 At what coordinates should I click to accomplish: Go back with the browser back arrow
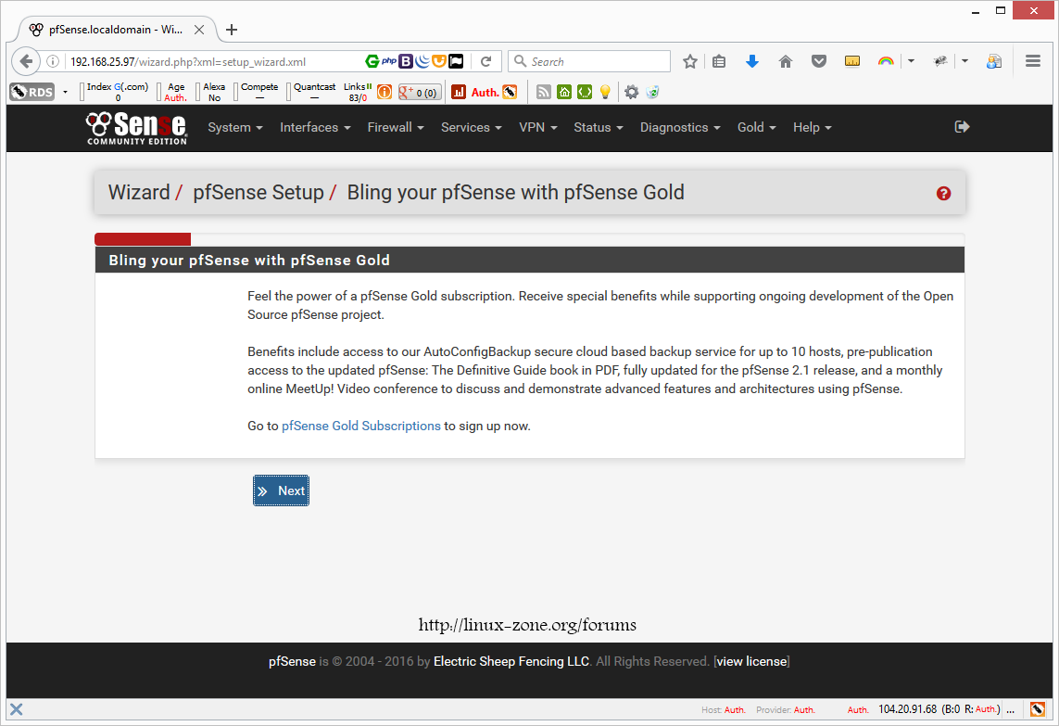(27, 61)
